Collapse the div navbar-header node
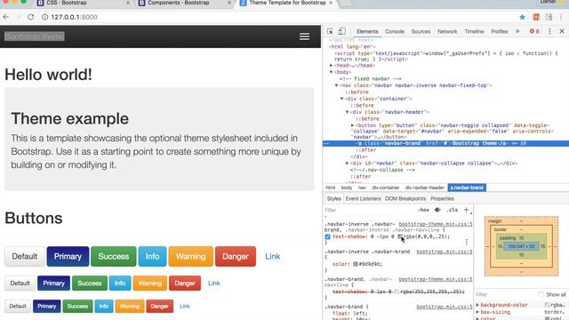The image size is (569, 320). (347, 112)
